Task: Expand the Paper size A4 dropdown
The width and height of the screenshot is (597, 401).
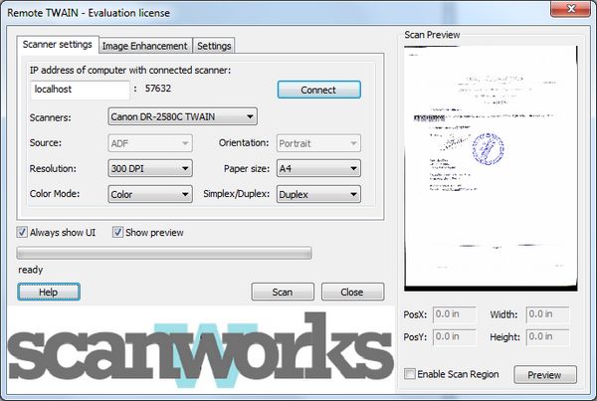Action: [x=318, y=169]
